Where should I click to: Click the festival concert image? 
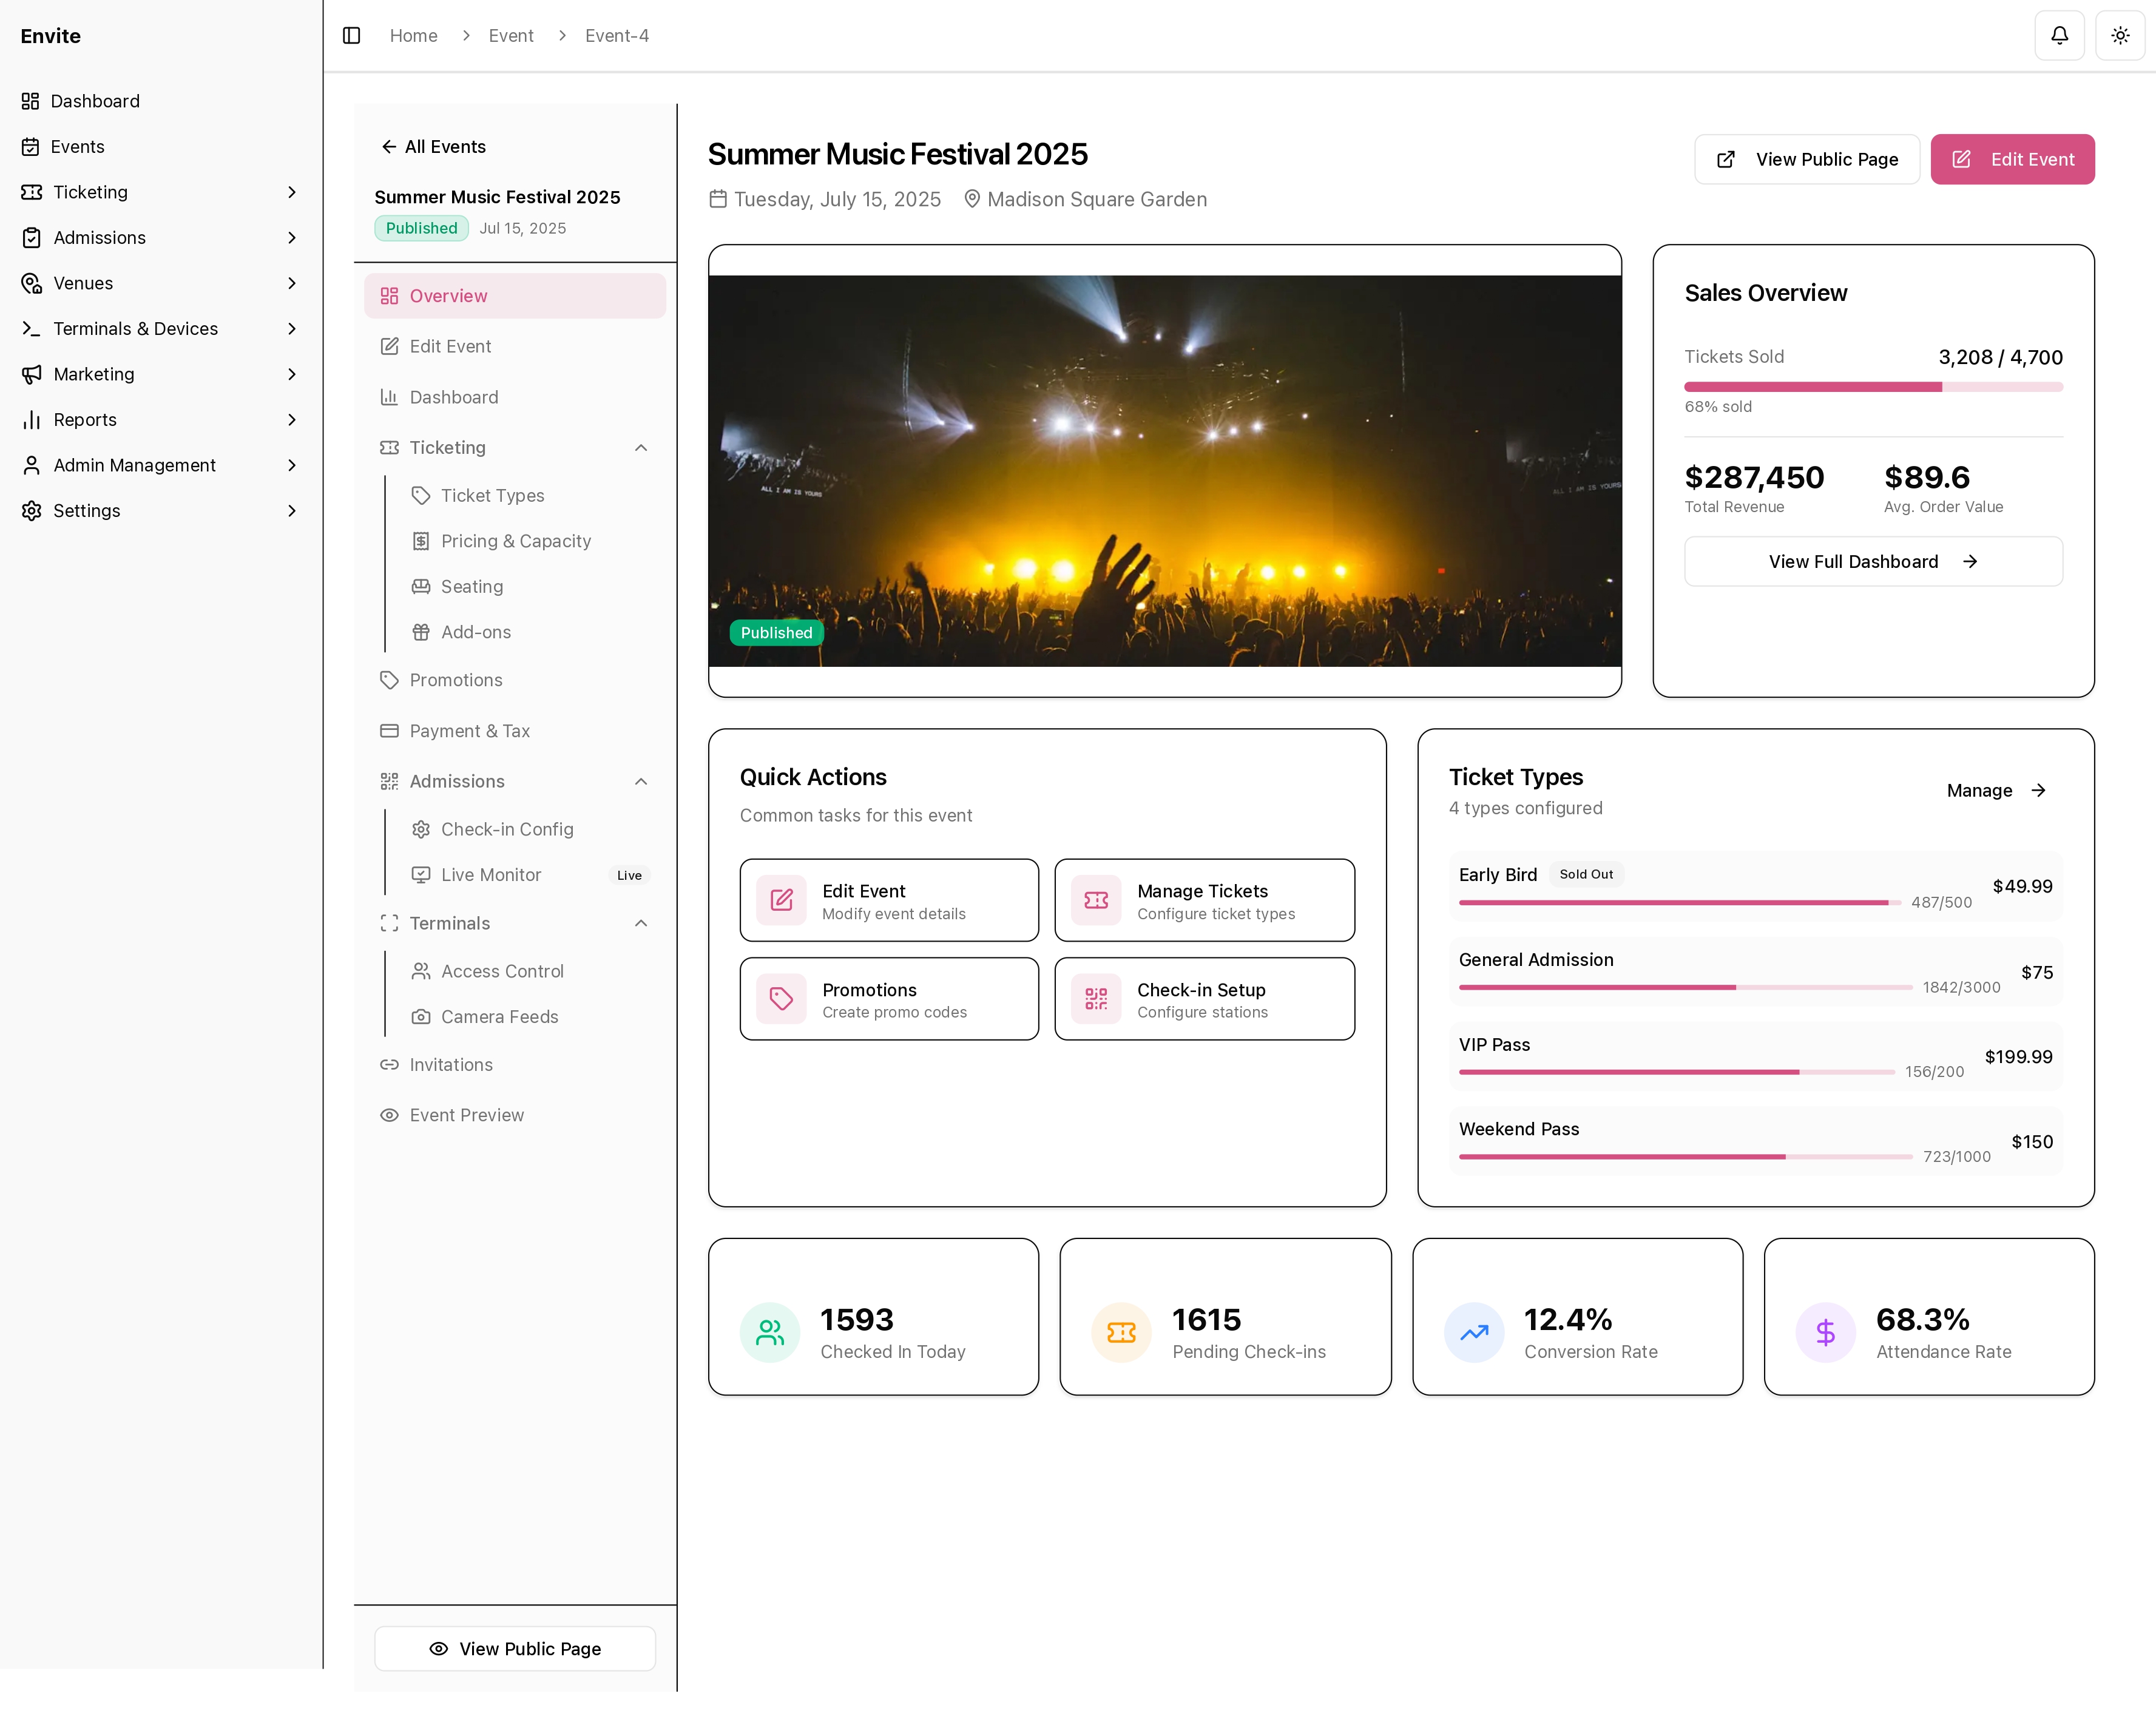tap(1165, 471)
